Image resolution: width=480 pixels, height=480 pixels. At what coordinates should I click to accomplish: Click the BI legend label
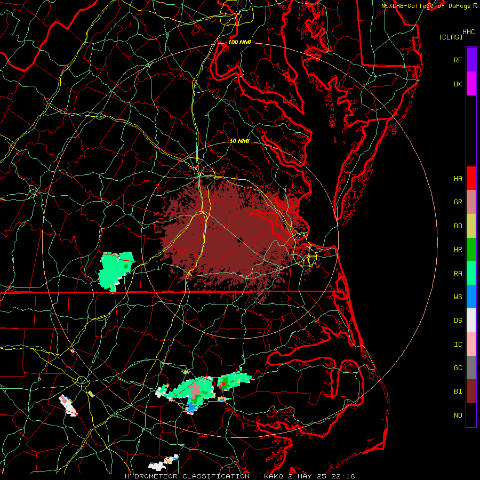[x=458, y=391]
